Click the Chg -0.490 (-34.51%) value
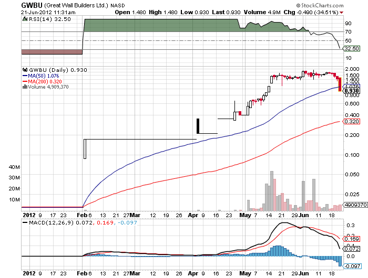Screen dimensions: 368x278 click(311, 12)
